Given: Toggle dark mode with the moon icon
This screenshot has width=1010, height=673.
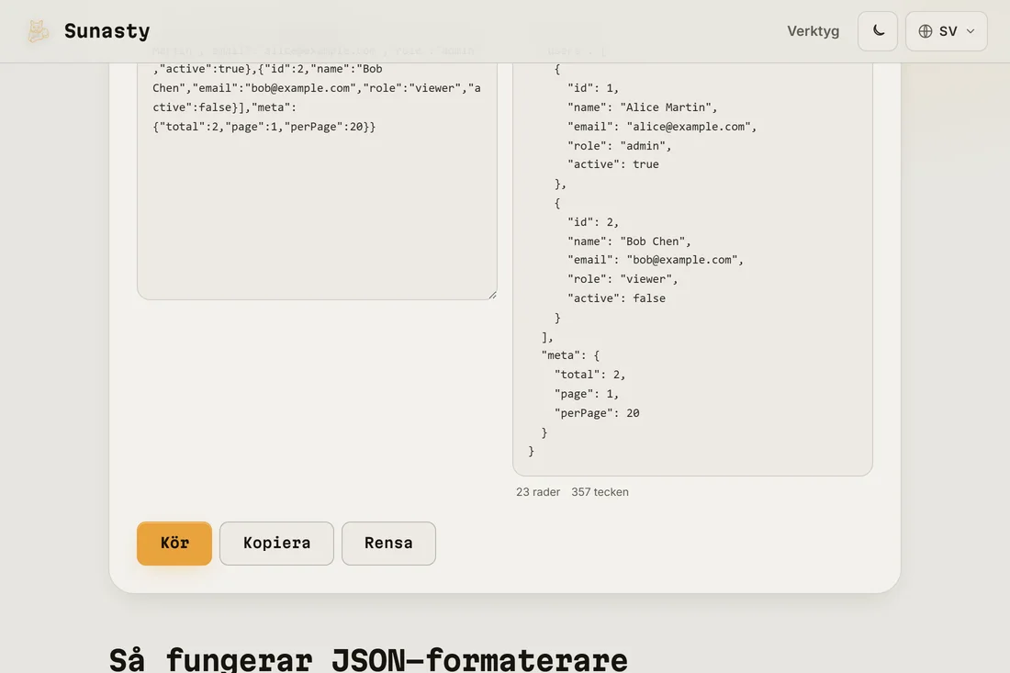Looking at the screenshot, I should click(x=877, y=31).
